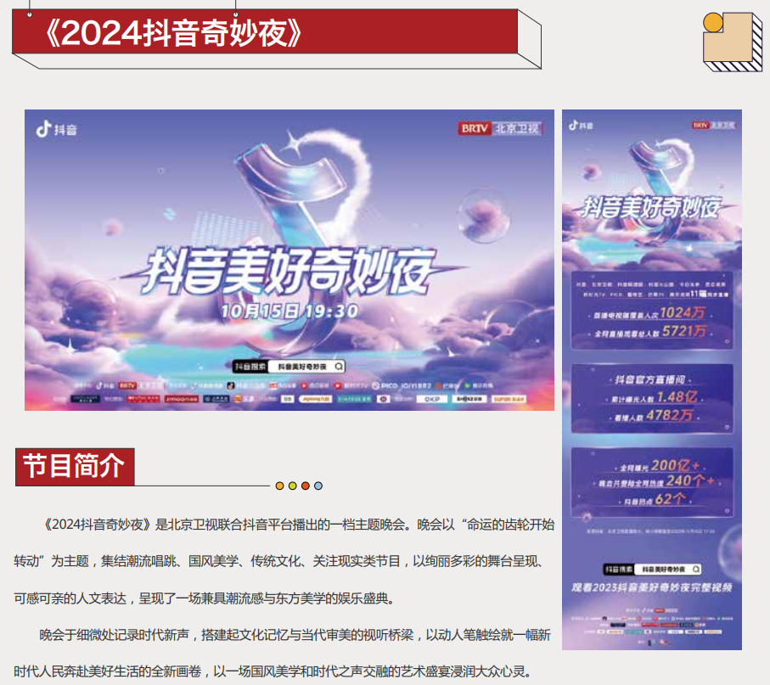
Task: Click the paragraph line starting 晚会于细微处记录时代新声
Action: tap(295, 634)
